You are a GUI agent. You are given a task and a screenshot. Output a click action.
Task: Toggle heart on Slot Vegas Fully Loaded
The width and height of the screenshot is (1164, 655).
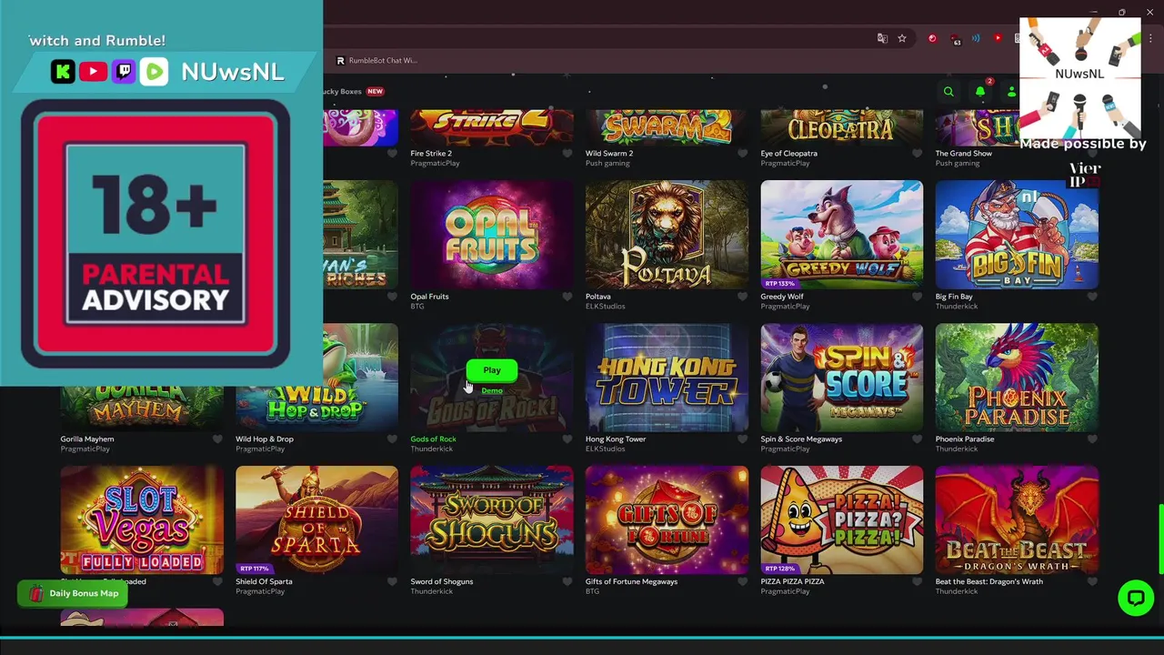[217, 582]
